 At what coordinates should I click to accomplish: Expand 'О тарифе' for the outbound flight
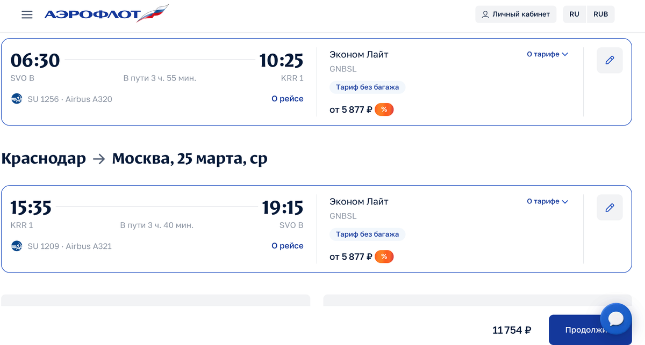pos(547,54)
